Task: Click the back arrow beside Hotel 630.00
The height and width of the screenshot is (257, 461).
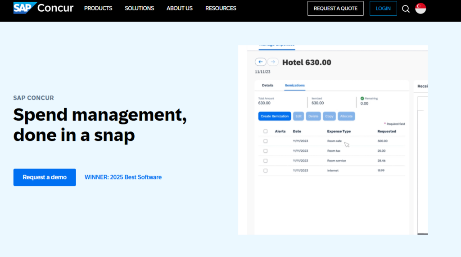Action: coord(260,62)
